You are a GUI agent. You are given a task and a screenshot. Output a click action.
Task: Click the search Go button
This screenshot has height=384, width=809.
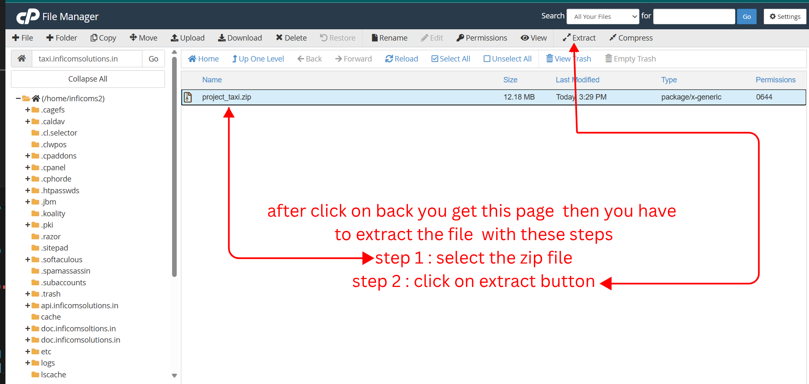coord(747,16)
